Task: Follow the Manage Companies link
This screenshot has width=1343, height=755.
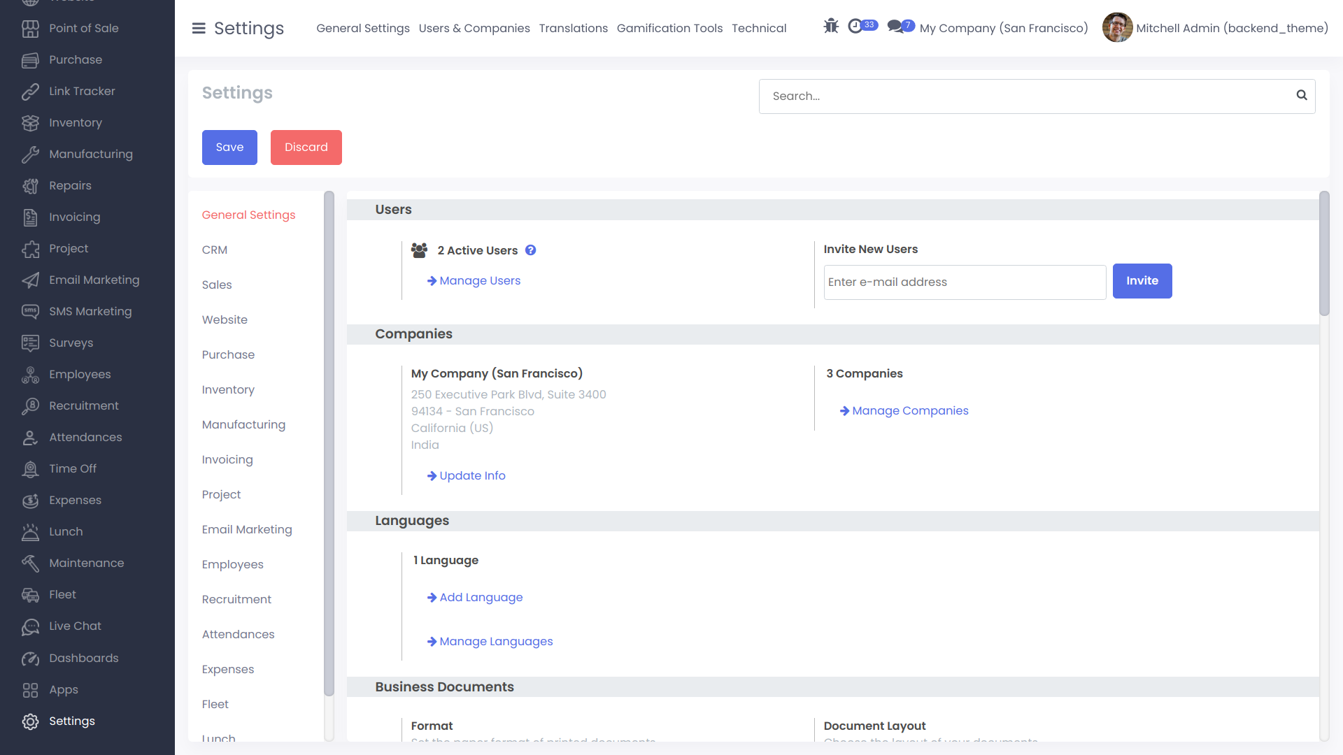Action: 909,411
